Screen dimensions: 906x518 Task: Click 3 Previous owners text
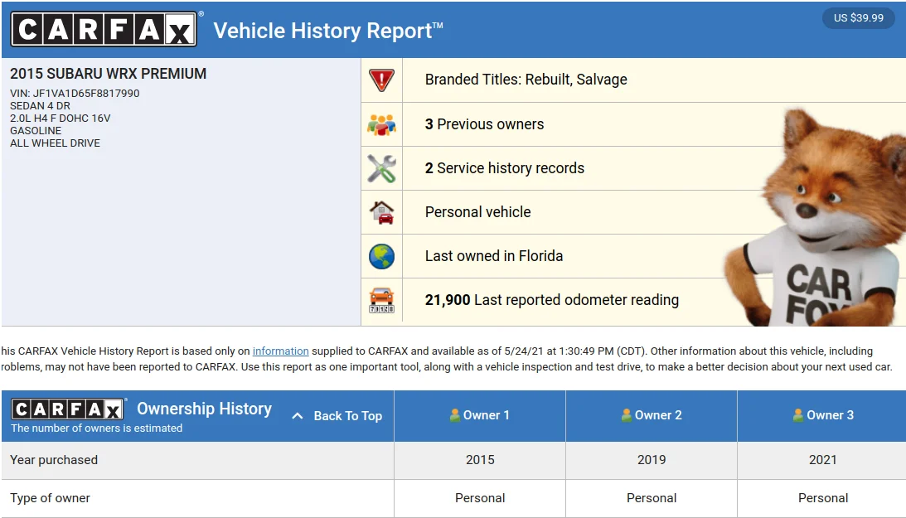[484, 124]
